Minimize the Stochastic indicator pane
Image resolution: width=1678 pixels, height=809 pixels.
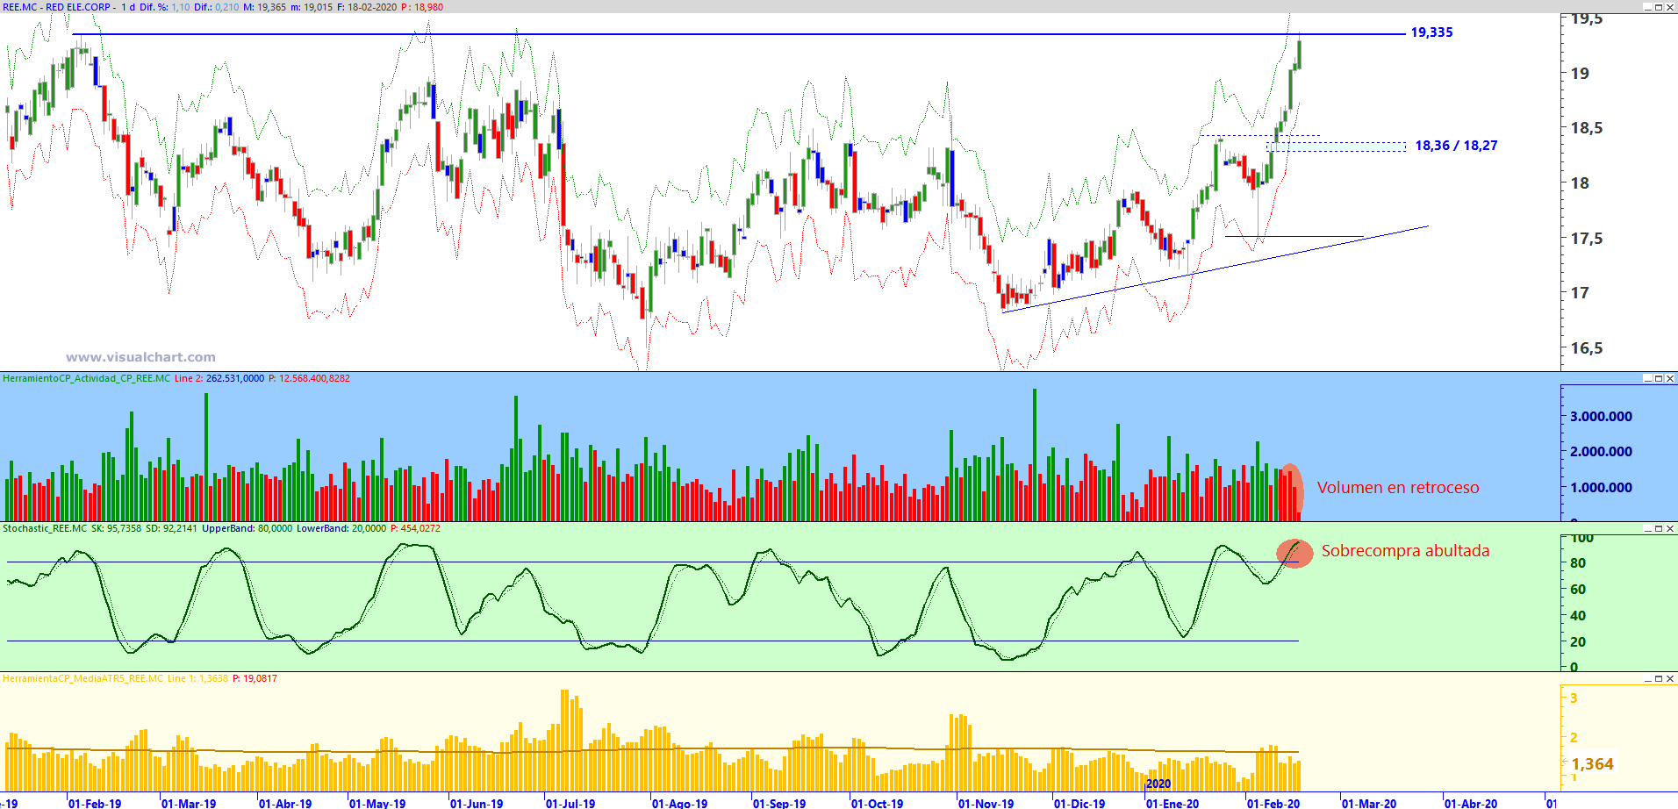[1647, 528]
